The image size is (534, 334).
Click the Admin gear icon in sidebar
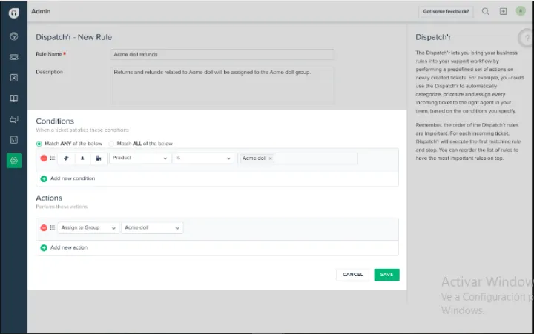click(13, 160)
